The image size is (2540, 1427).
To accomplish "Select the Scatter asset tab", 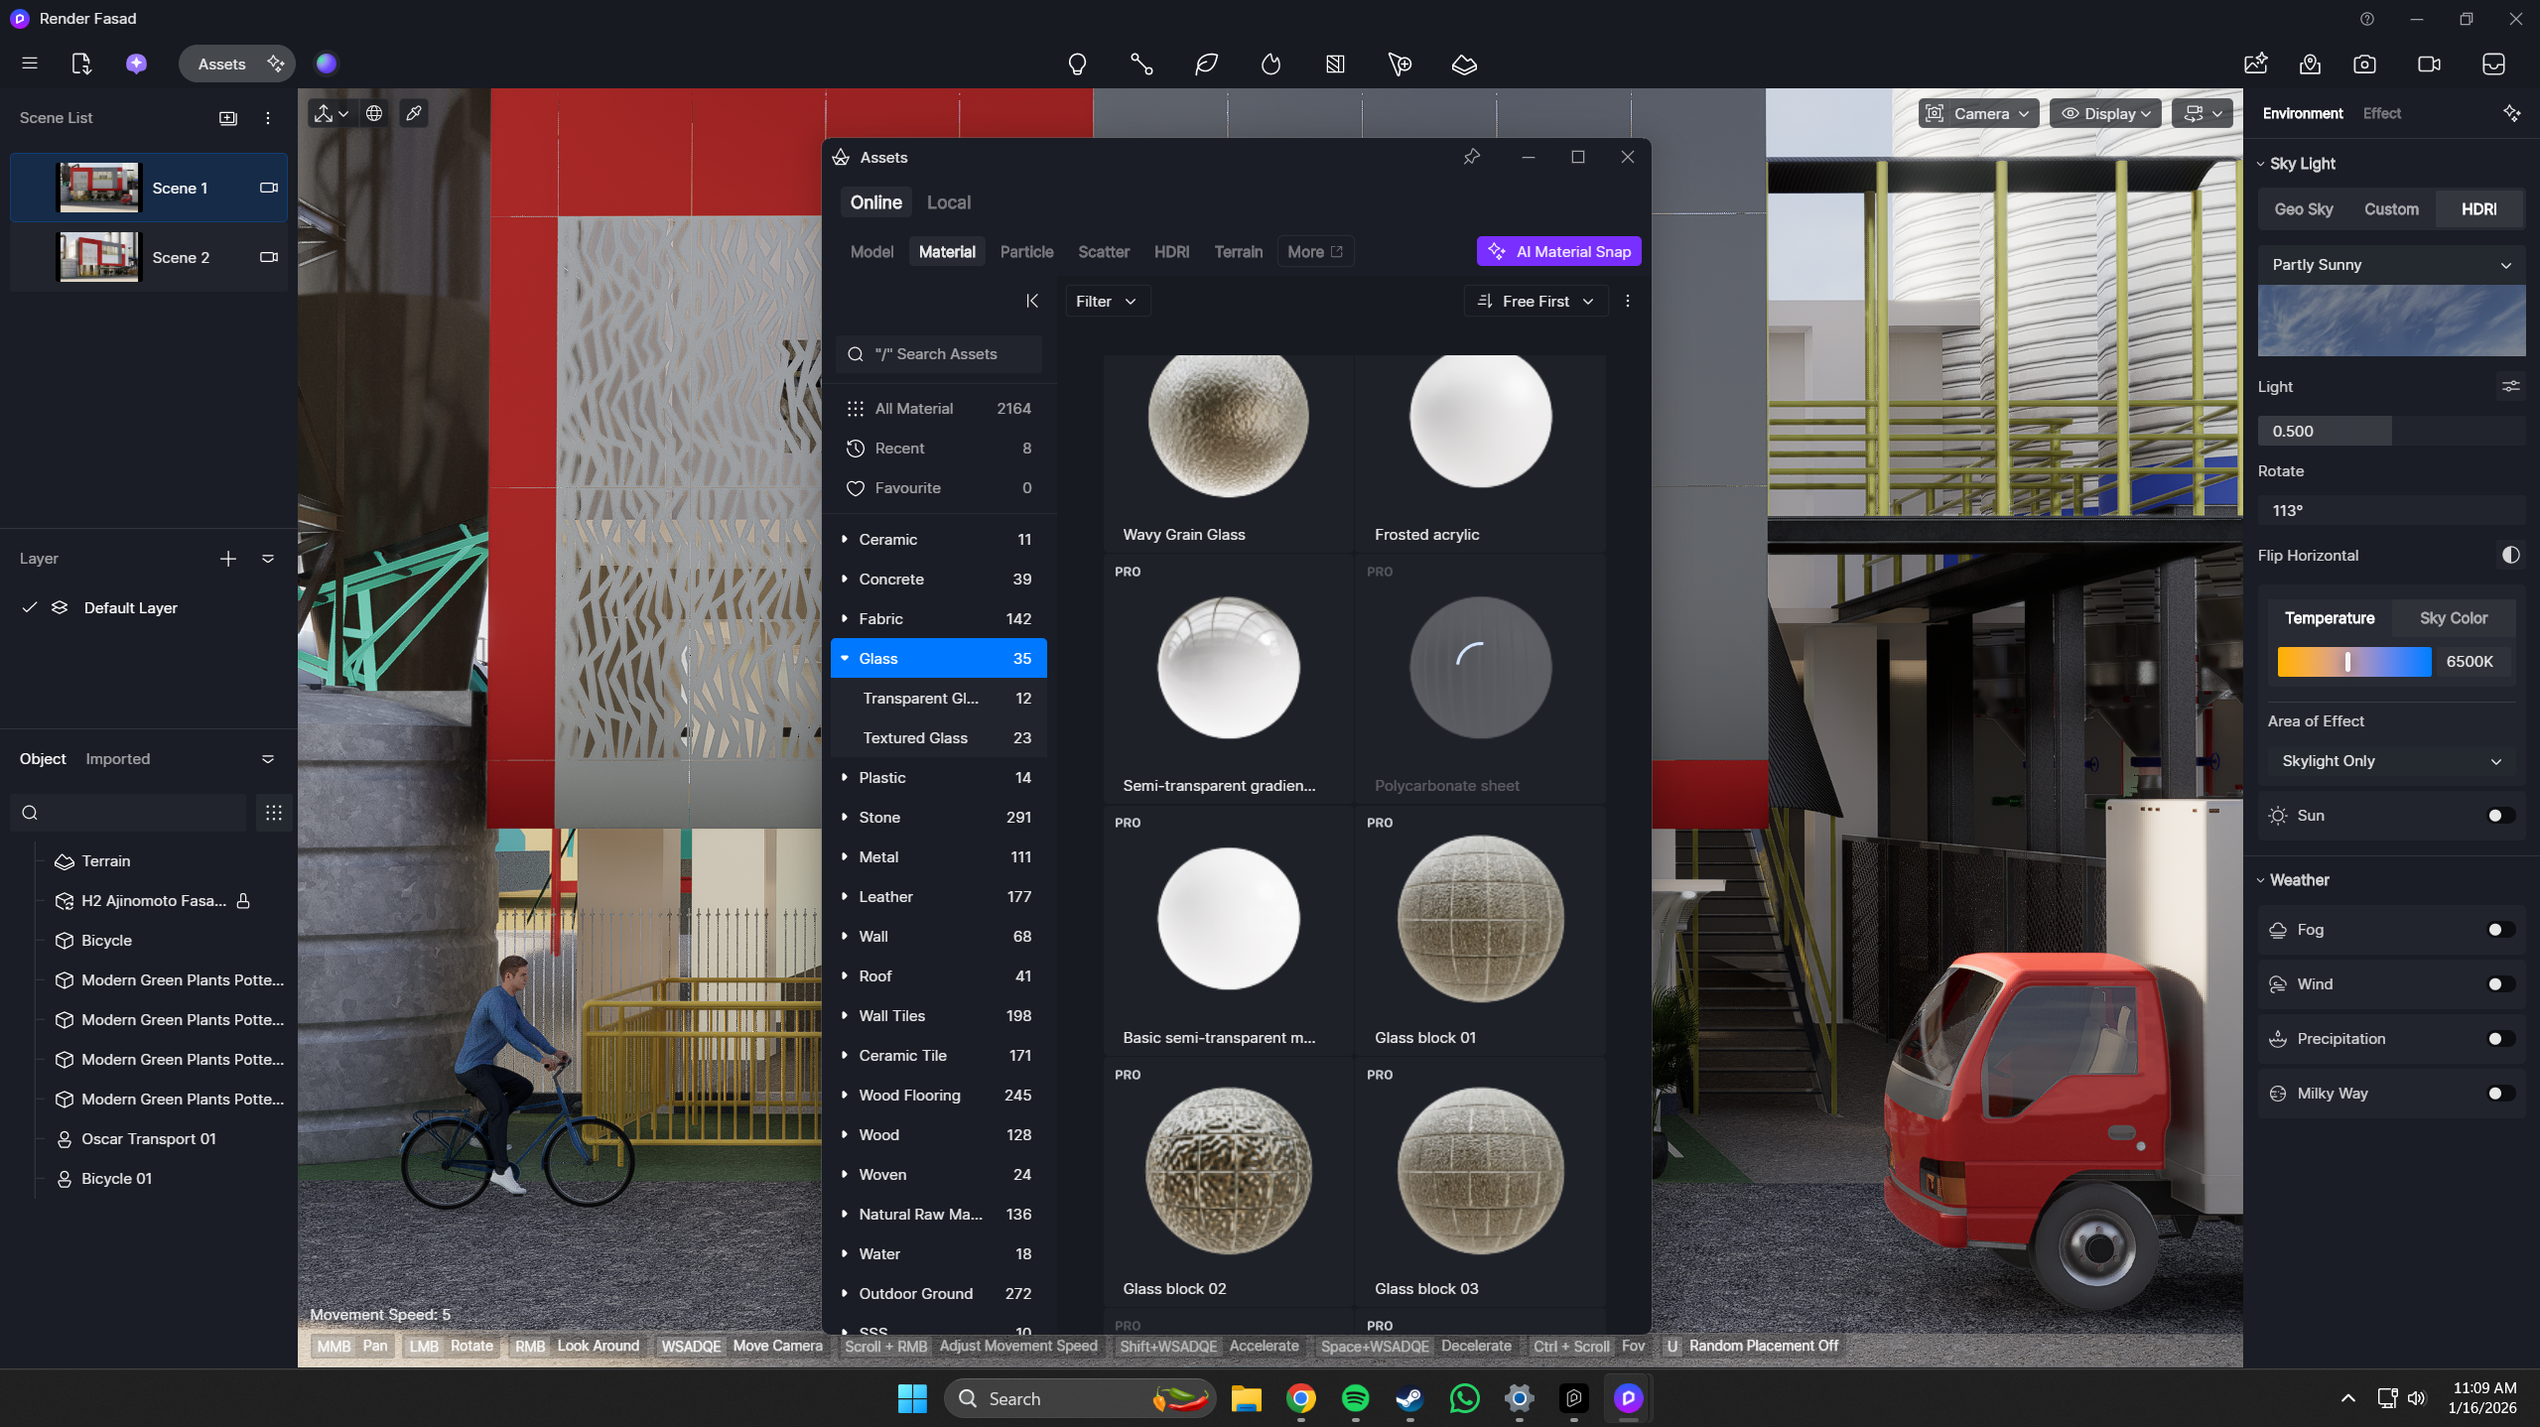I will point(1103,252).
